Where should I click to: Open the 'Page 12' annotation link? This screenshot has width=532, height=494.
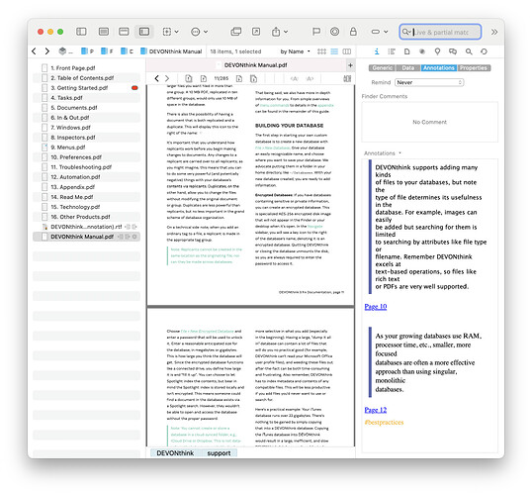(x=375, y=410)
